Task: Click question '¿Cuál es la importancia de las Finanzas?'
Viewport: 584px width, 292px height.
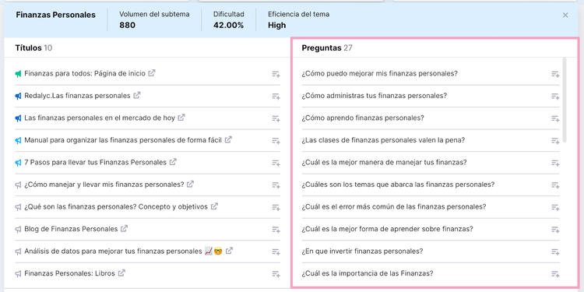Action: pyautogui.click(x=368, y=273)
